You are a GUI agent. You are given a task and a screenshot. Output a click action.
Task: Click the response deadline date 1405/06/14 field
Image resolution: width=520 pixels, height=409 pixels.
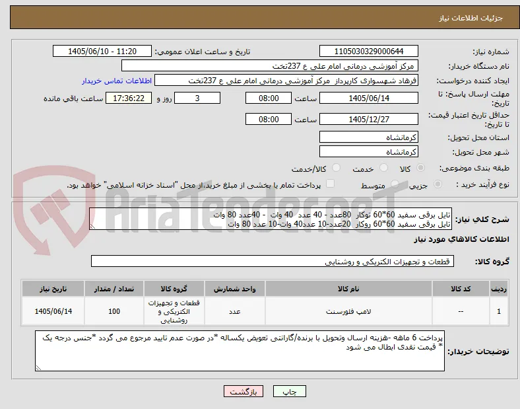tap(369, 98)
